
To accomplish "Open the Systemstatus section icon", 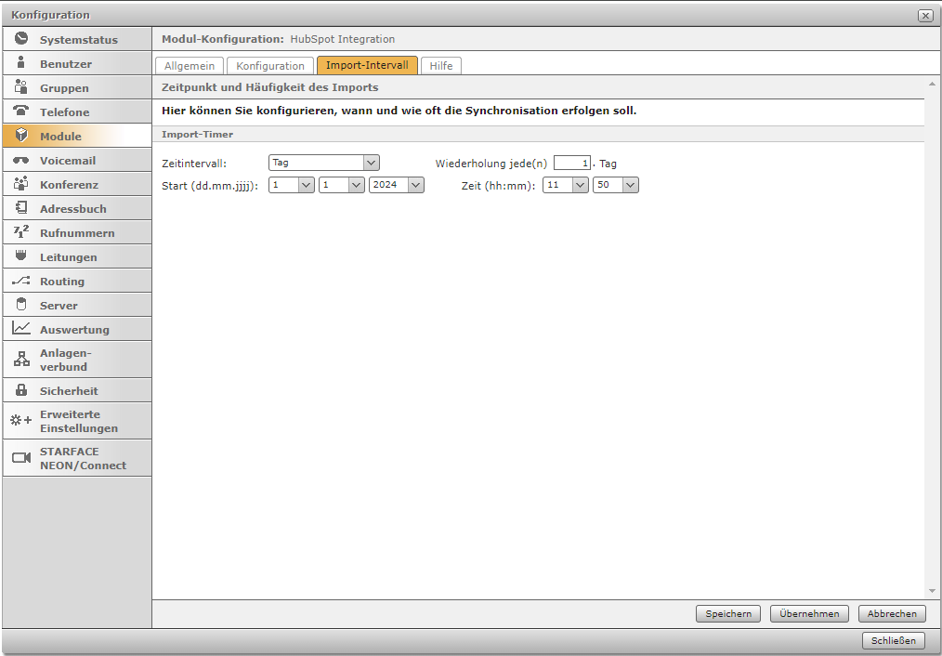I will click(x=21, y=39).
